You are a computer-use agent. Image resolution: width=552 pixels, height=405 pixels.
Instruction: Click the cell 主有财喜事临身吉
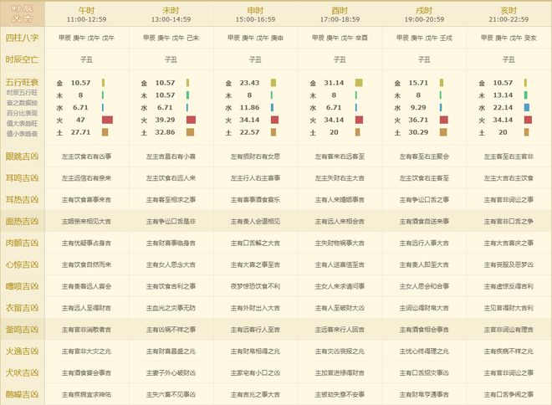click(x=171, y=243)
